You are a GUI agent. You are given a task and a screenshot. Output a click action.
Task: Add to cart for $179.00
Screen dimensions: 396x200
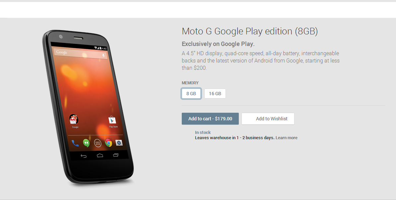[210, 119]
